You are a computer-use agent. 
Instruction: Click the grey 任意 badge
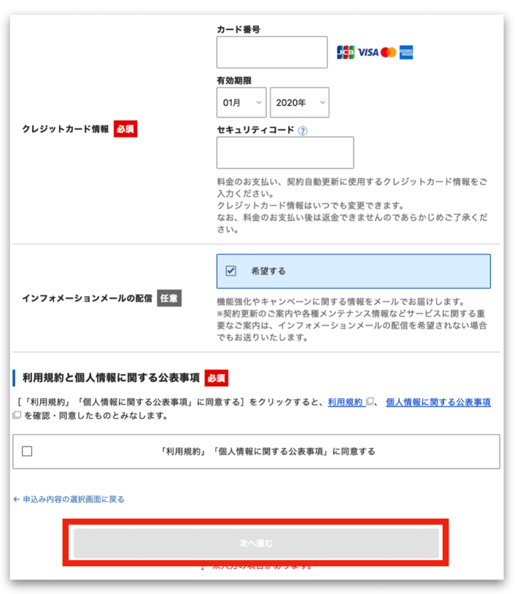point(169,298)
